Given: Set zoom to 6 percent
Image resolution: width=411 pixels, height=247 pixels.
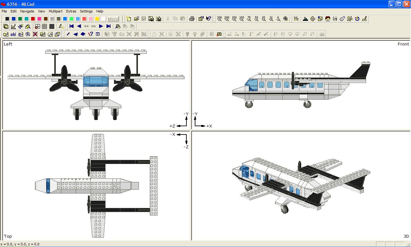Looking at the screenshot, I should [278, 19].
